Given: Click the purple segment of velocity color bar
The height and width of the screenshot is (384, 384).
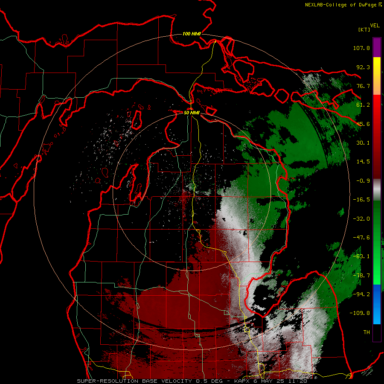Looking at the screenshot, I should [377, 47].
